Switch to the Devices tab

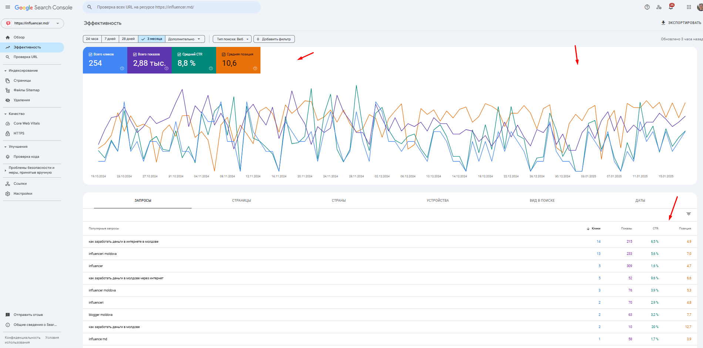pyautogui.click(x=437, y=201)
